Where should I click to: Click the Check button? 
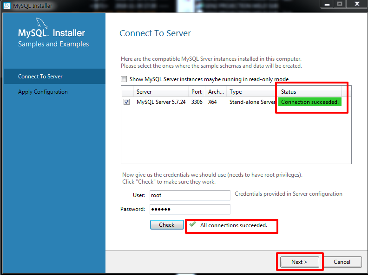(167, 224)
